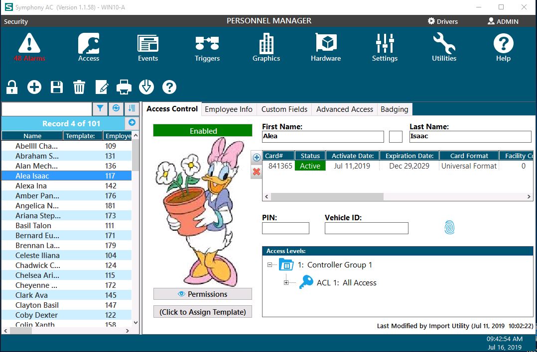537x352 pixels.
Task: Select Clark Ava in personnel list
Action: click(67, 295)
